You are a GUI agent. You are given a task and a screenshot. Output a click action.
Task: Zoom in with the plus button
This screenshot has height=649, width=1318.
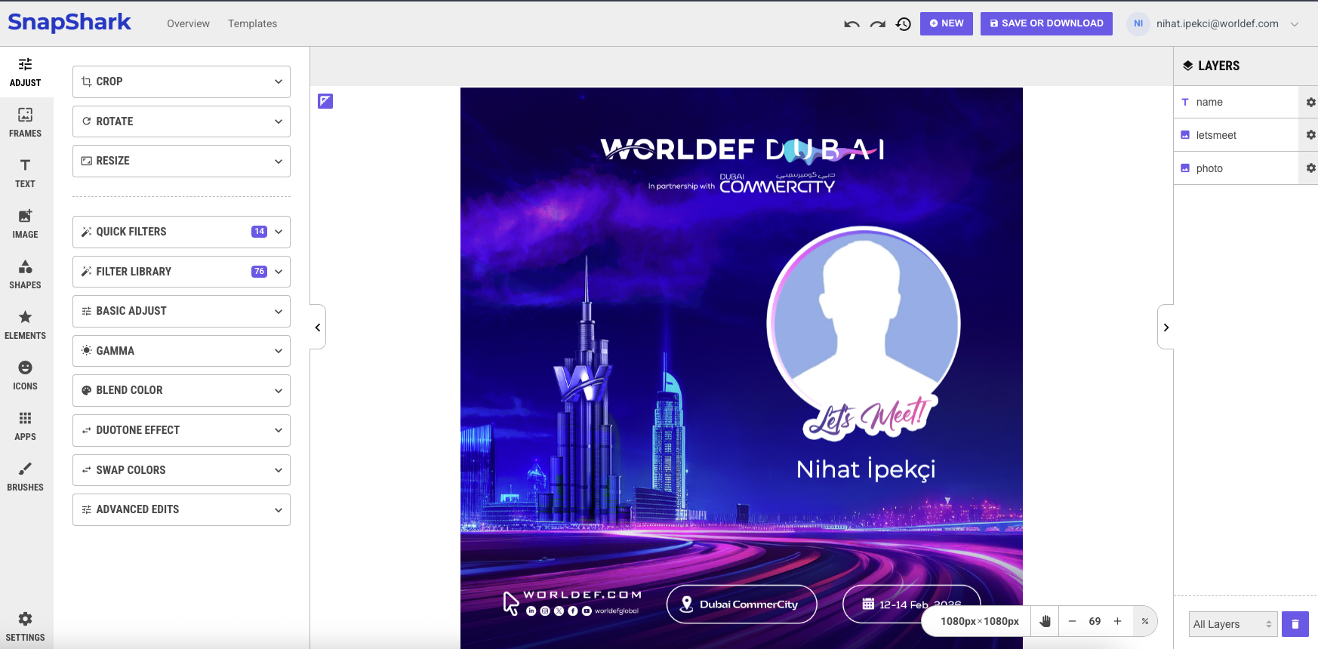(1118, 621)
